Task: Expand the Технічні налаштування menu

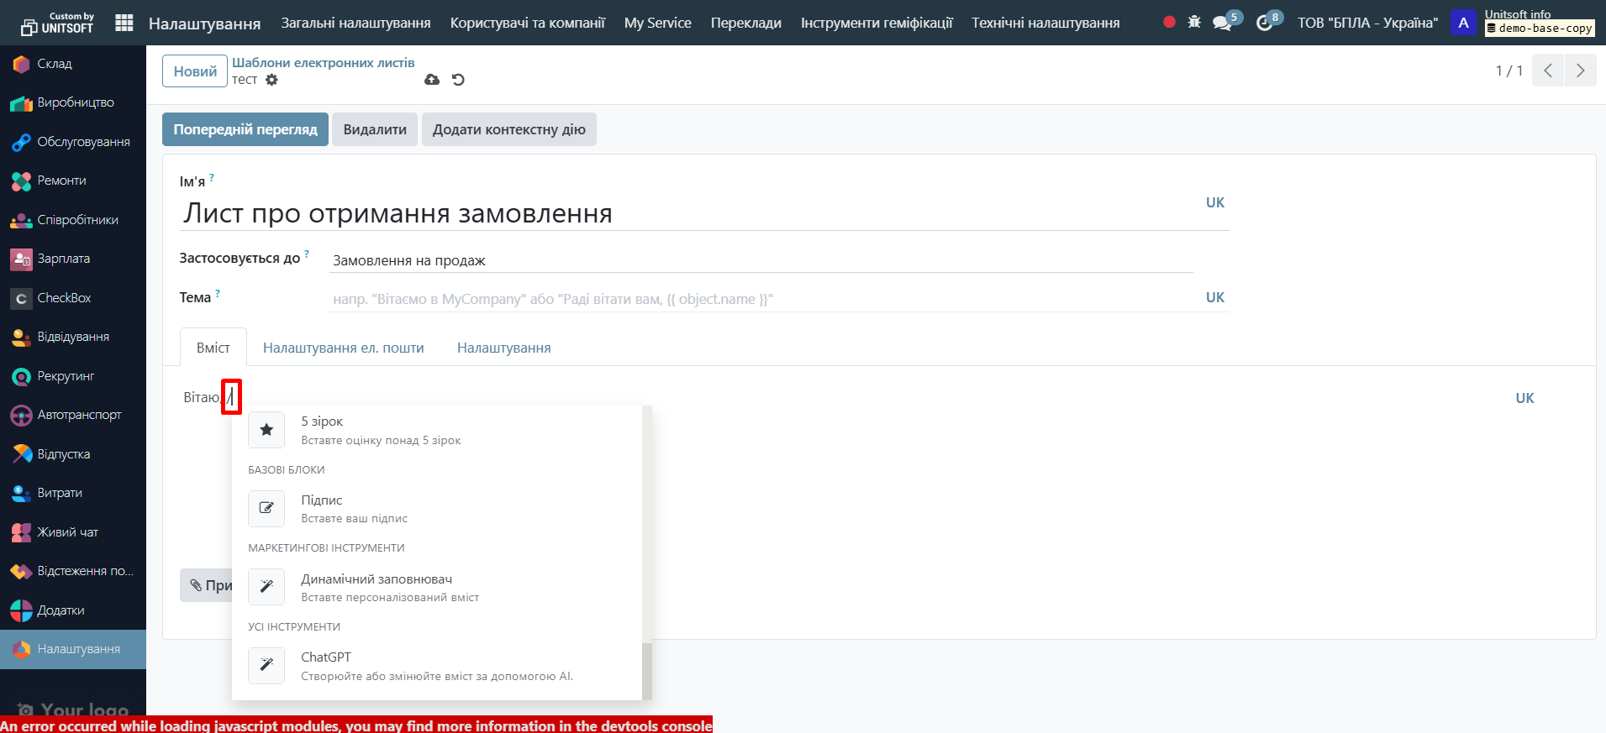Action: [x=1045, y=23]
